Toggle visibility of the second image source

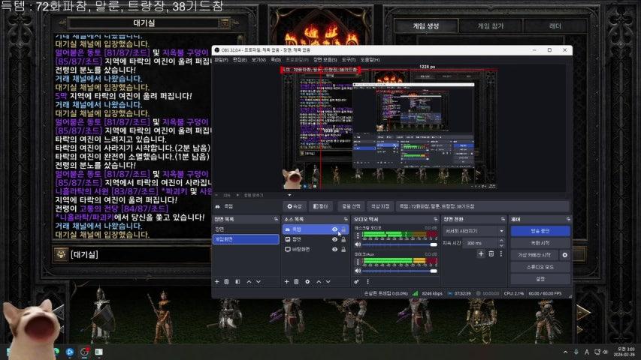point(335,239)
